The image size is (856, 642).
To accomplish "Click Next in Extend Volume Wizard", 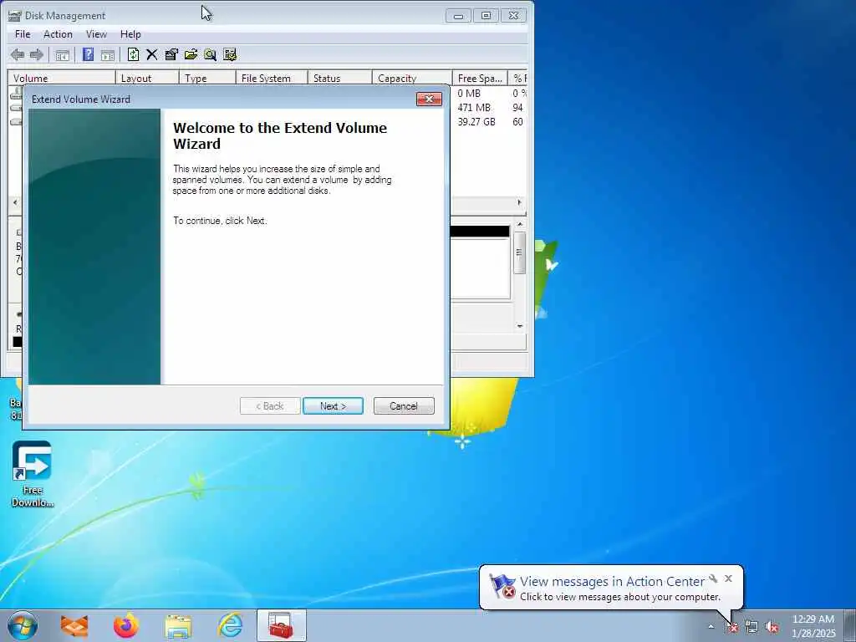I will (333, 406).
